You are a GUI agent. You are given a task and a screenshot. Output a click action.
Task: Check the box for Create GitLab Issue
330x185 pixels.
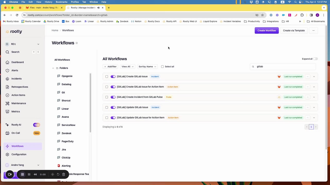107,77
